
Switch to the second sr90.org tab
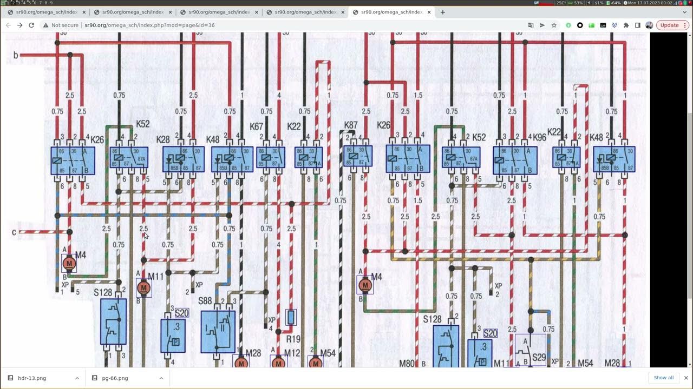(132, 12)
